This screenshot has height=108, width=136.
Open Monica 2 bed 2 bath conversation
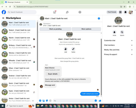(x=18, y=54)
